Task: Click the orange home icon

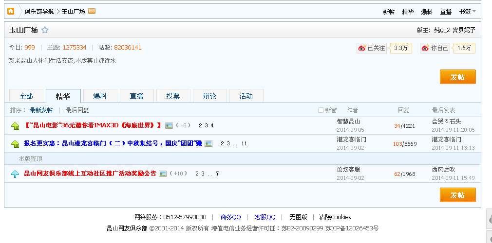Action: (x=11, y=11)
